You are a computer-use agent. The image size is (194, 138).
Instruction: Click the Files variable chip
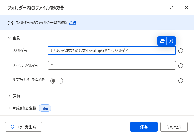[45, 108]
